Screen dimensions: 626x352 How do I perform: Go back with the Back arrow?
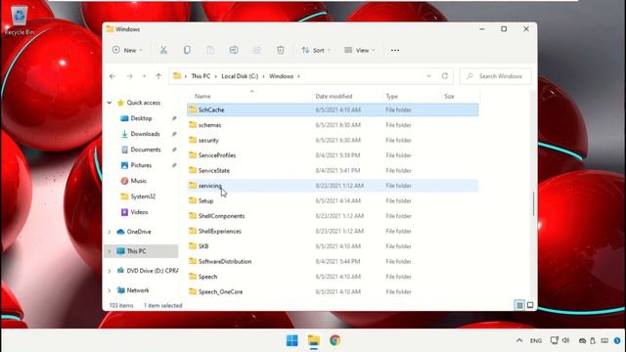(112, 76)
